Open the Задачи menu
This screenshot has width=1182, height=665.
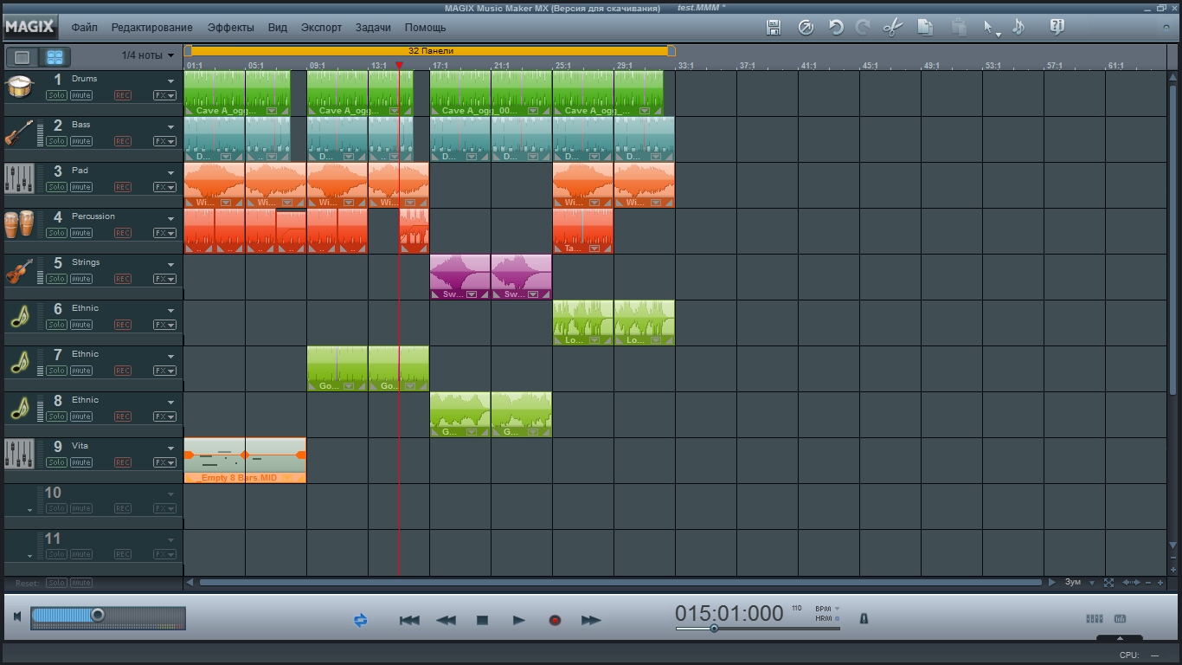click(373, 28)
